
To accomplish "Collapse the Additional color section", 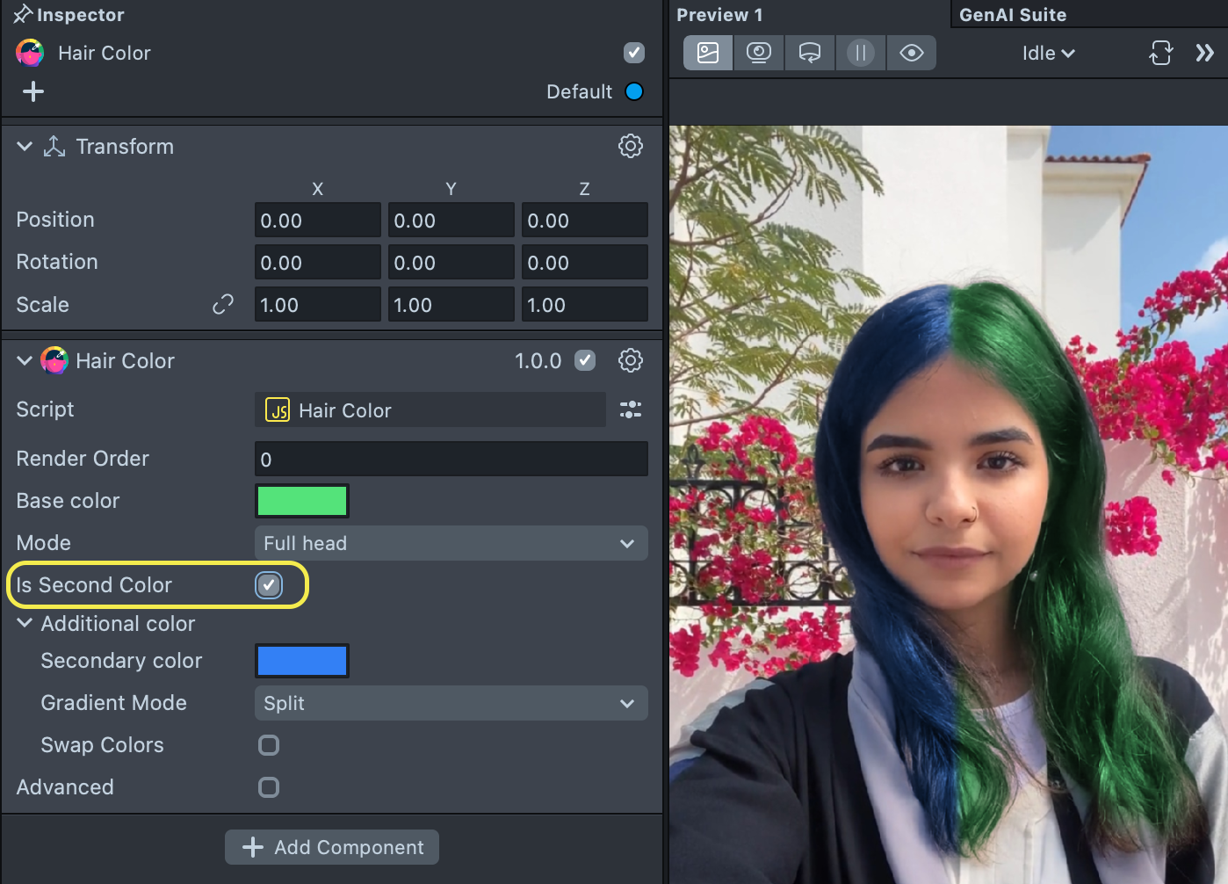I will tap(25, 623).
